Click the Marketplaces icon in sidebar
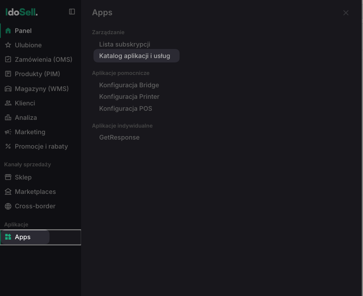Image resolution: width=363 pixels, height=296 pixels. [8, 191]
